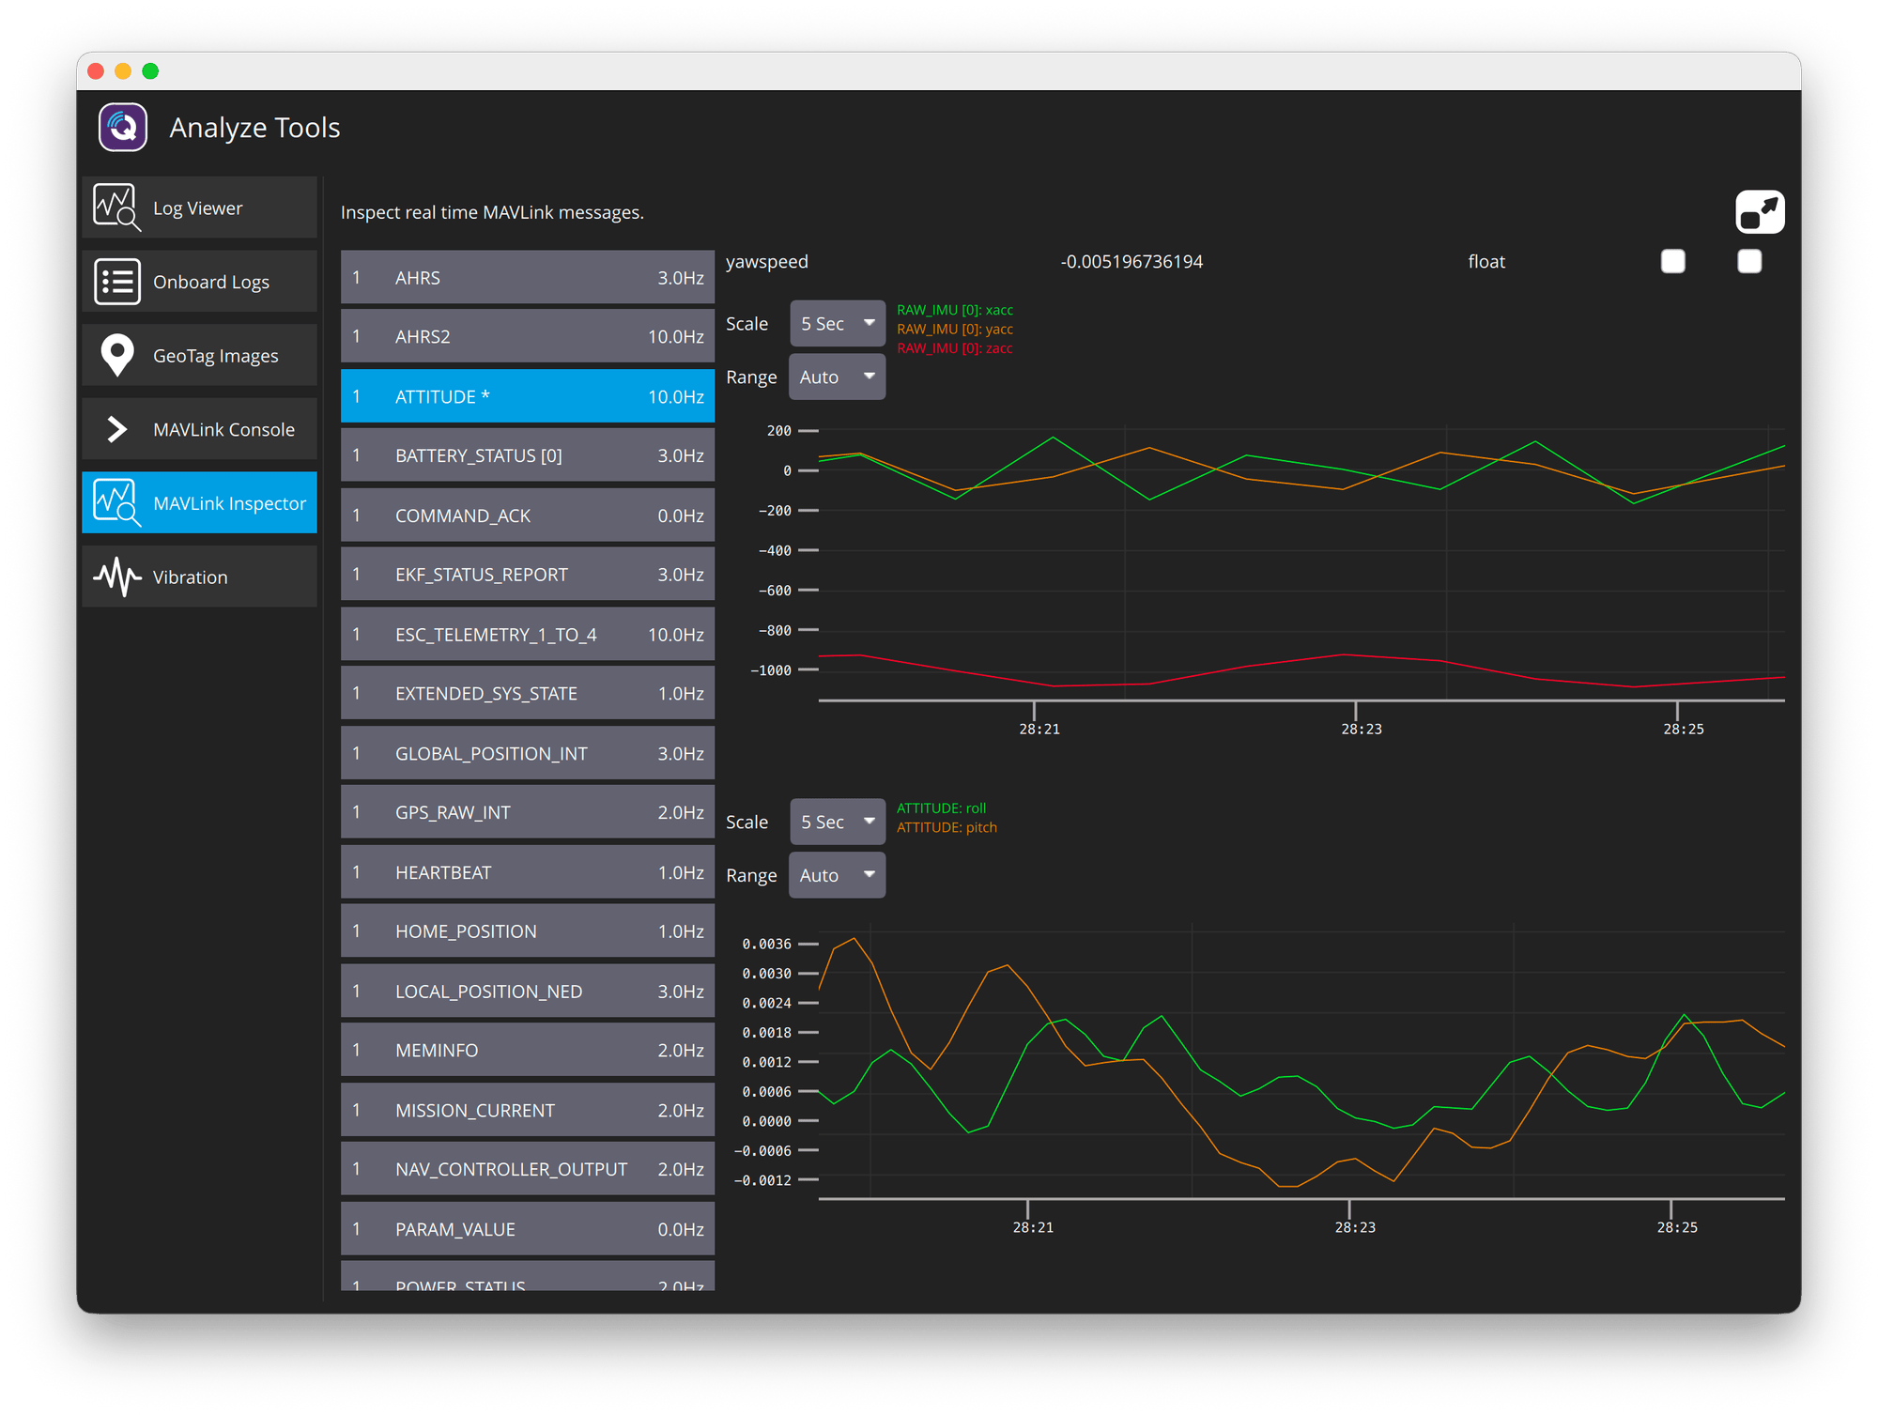This screenshot has width=1878, height=1415.
Task: Select the COMMAND_ACK message row
Action: coord(527,515)
